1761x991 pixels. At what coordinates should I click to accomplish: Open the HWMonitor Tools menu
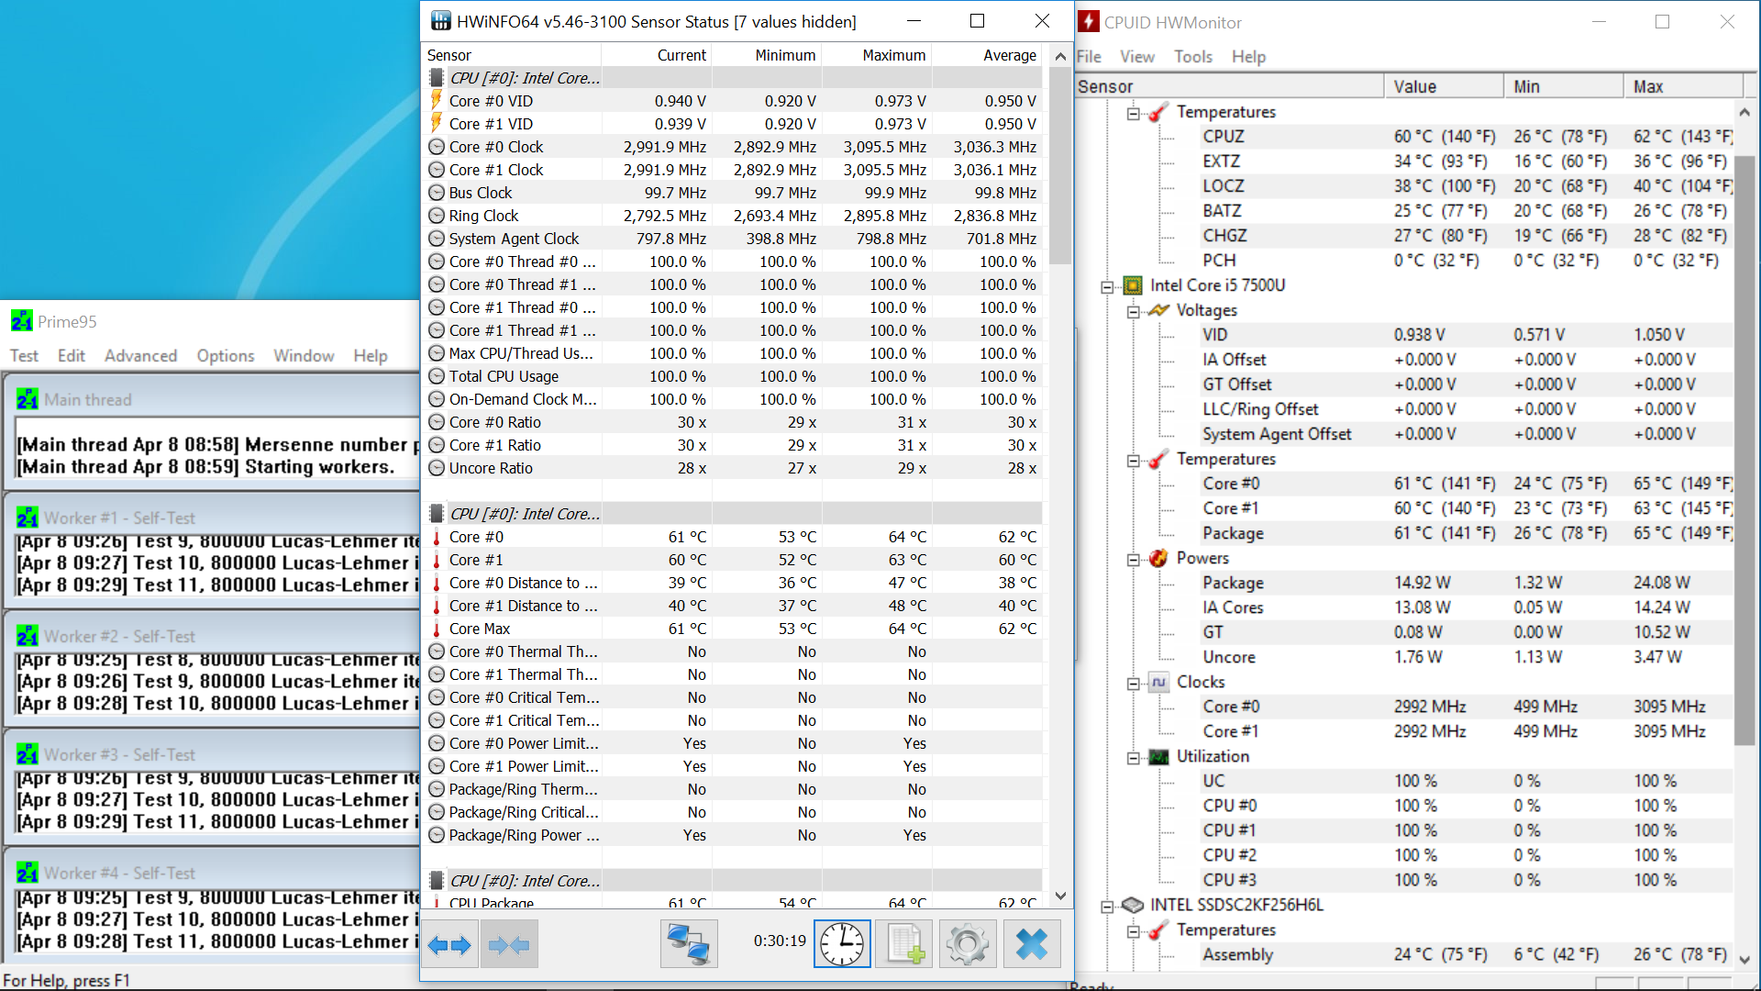[1193, 56]
